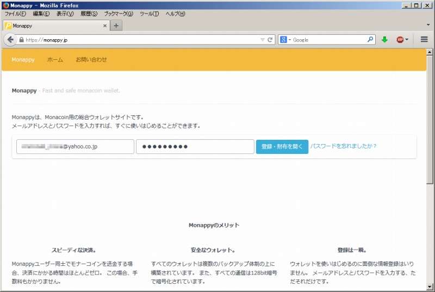Click the vertical scrollbar thumb
The width and height of the screenshot is (435, 292).
[x=430, y=119]
